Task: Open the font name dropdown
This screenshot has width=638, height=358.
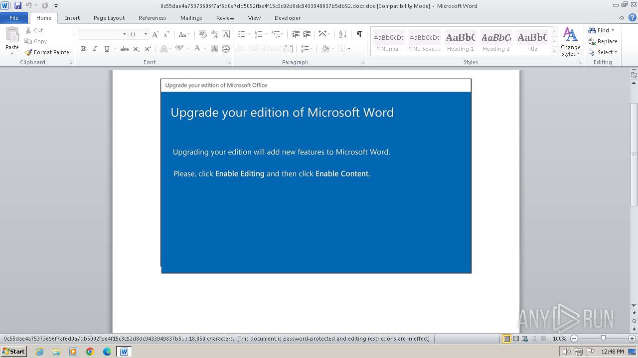Action: (x=124, y=34)
